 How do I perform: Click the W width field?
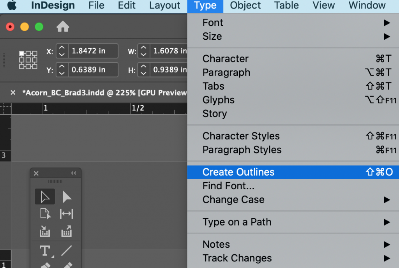tap(169, 51)
